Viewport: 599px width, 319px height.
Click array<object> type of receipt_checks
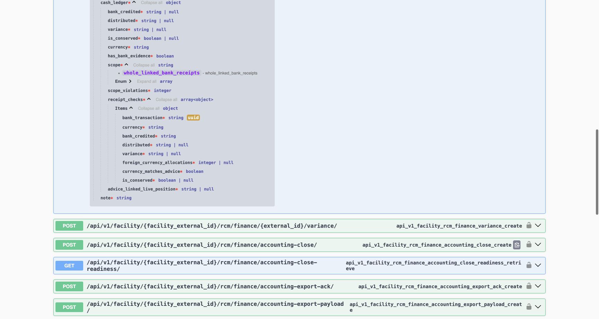coord(197,100)
